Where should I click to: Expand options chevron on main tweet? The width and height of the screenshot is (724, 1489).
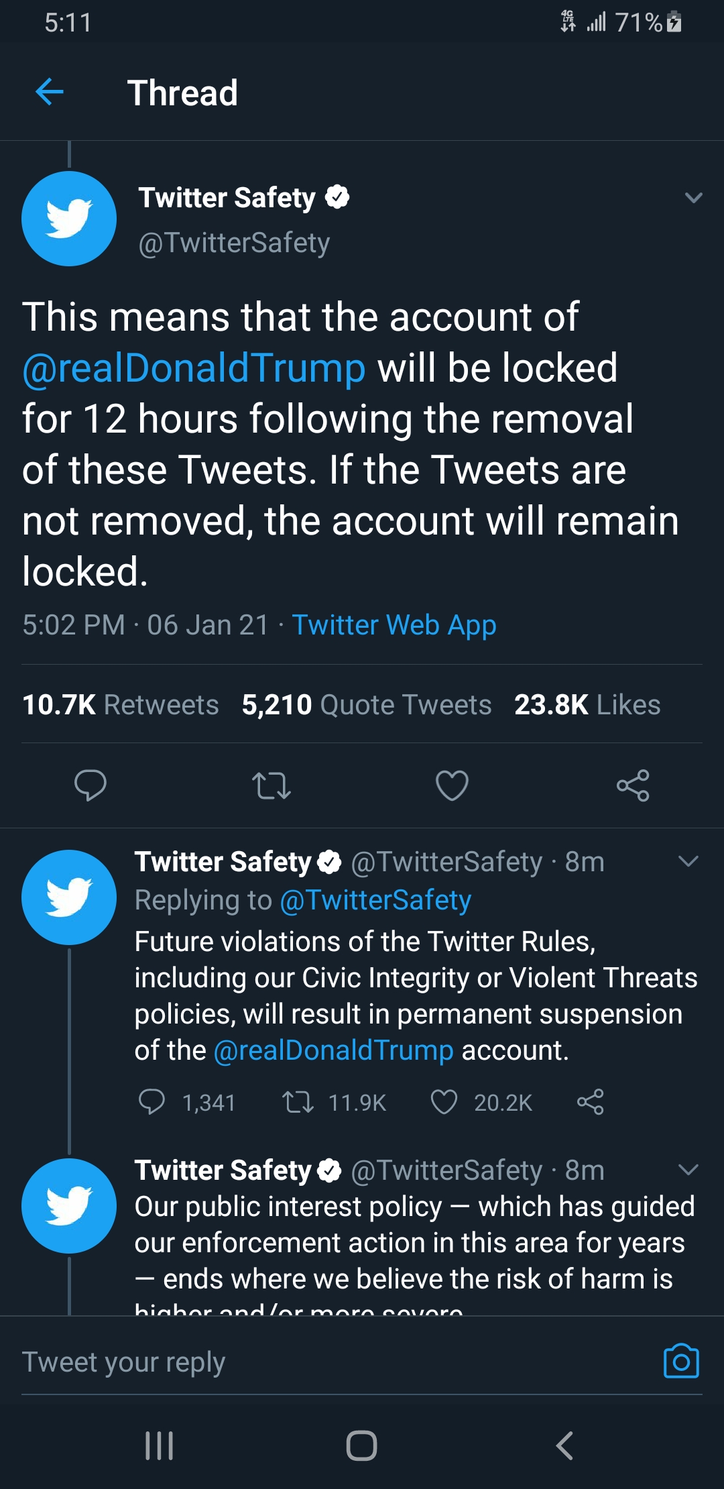(694, 198)
